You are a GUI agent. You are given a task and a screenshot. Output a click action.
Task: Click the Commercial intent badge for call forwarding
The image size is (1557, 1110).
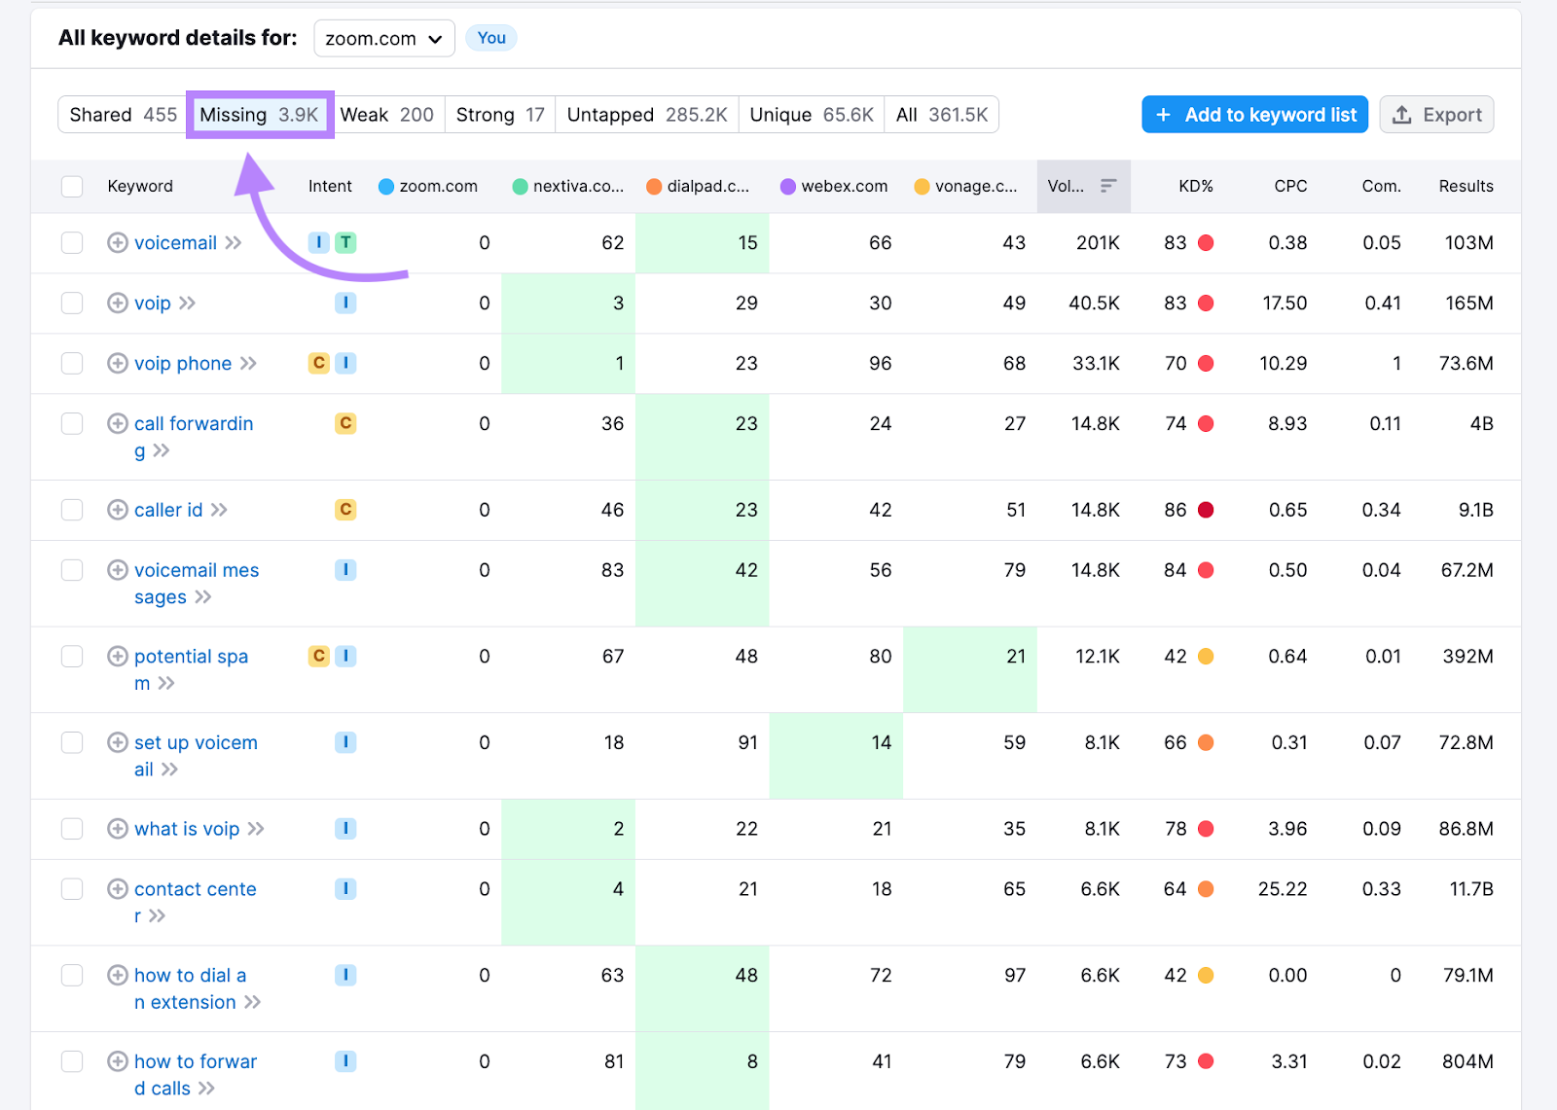point(345,423)
